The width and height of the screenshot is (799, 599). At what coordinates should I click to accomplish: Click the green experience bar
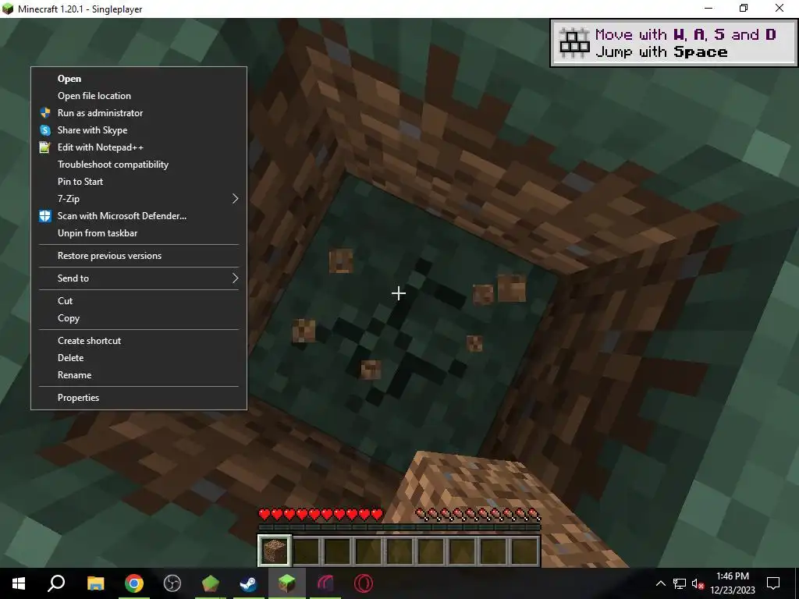click(x=399, y=527)
